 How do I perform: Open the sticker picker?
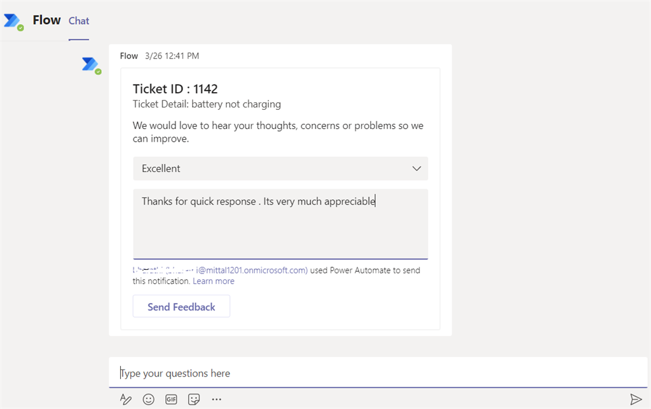[194, 399]
